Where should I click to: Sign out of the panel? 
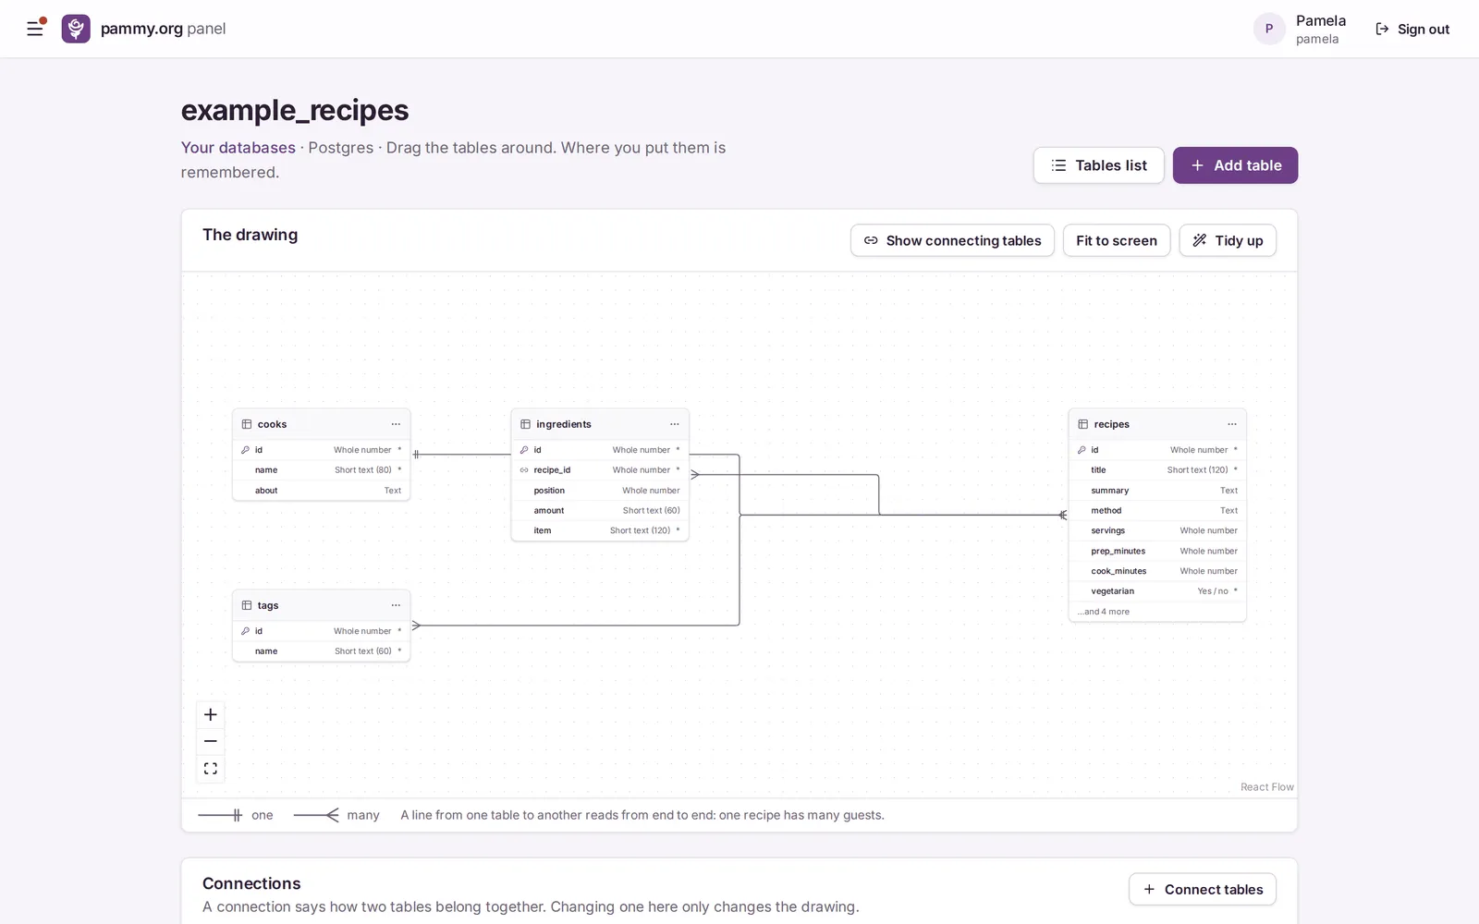click(1412, 29)
